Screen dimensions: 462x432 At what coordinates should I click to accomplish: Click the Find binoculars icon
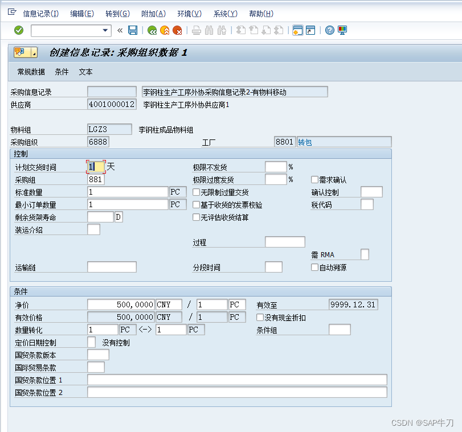tap(209, 30)
